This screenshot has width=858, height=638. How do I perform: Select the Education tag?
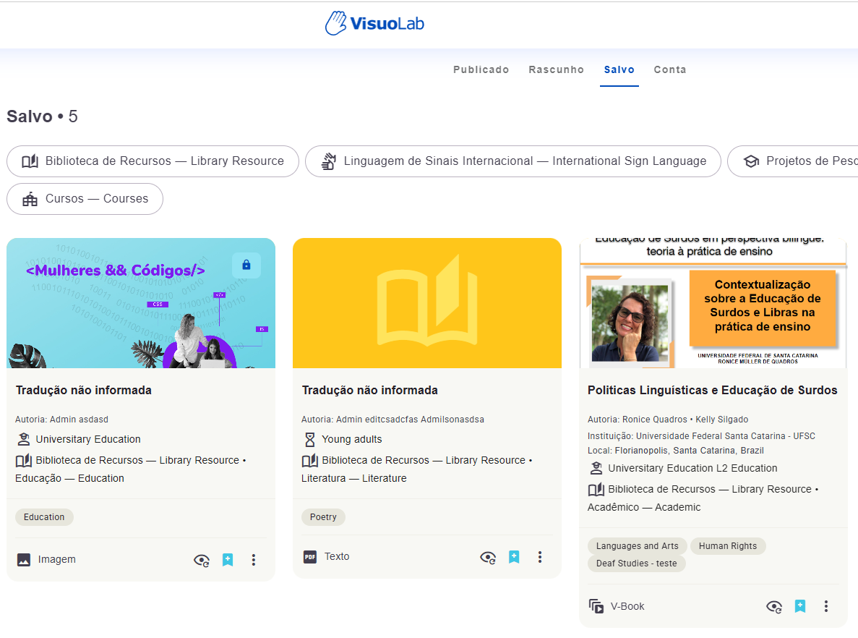[44, 517]
